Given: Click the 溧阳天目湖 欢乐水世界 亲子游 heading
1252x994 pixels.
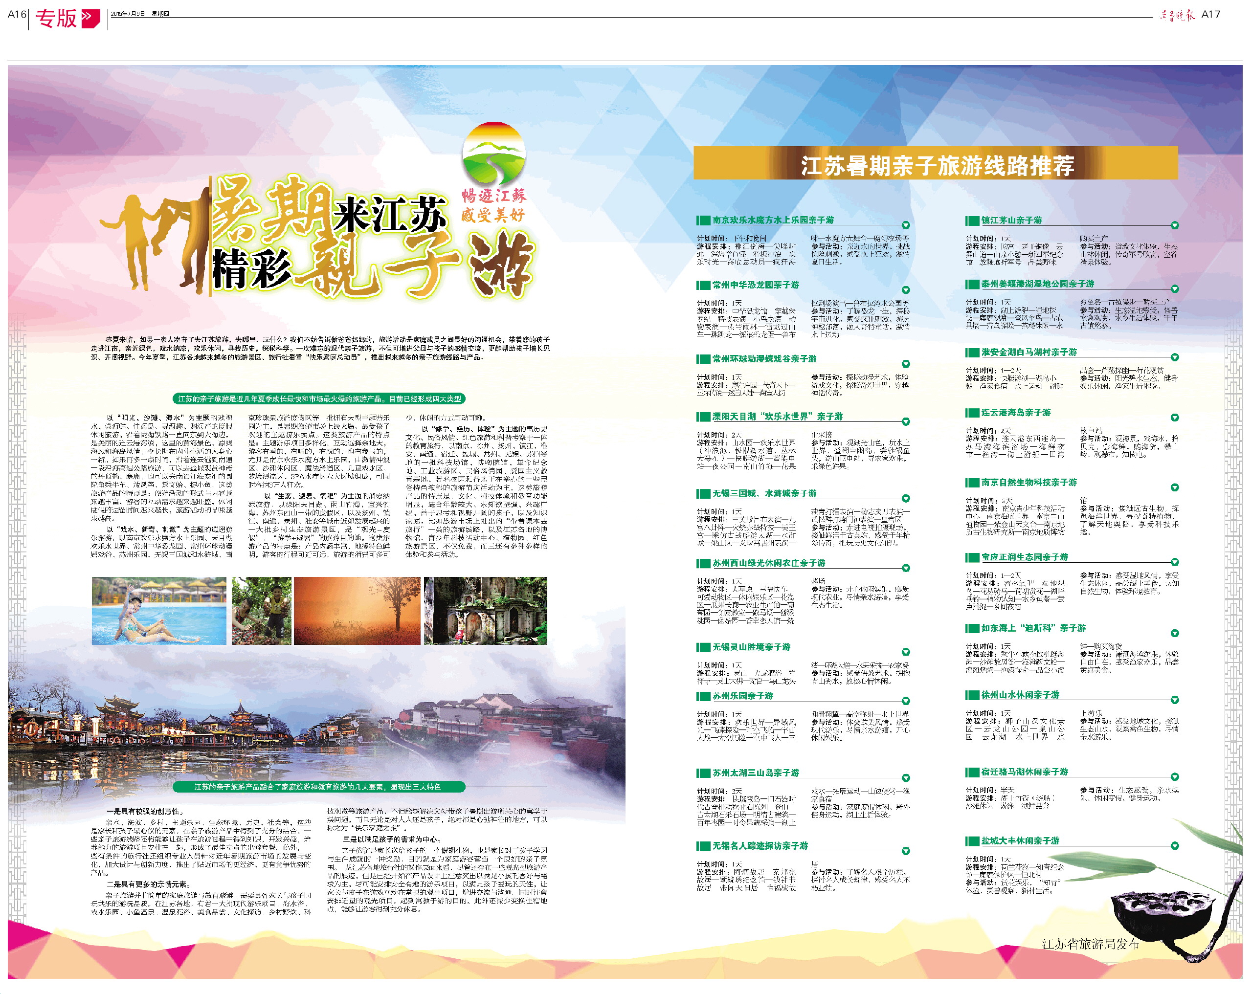Looking at the screenshot, I should click(777, 416).
